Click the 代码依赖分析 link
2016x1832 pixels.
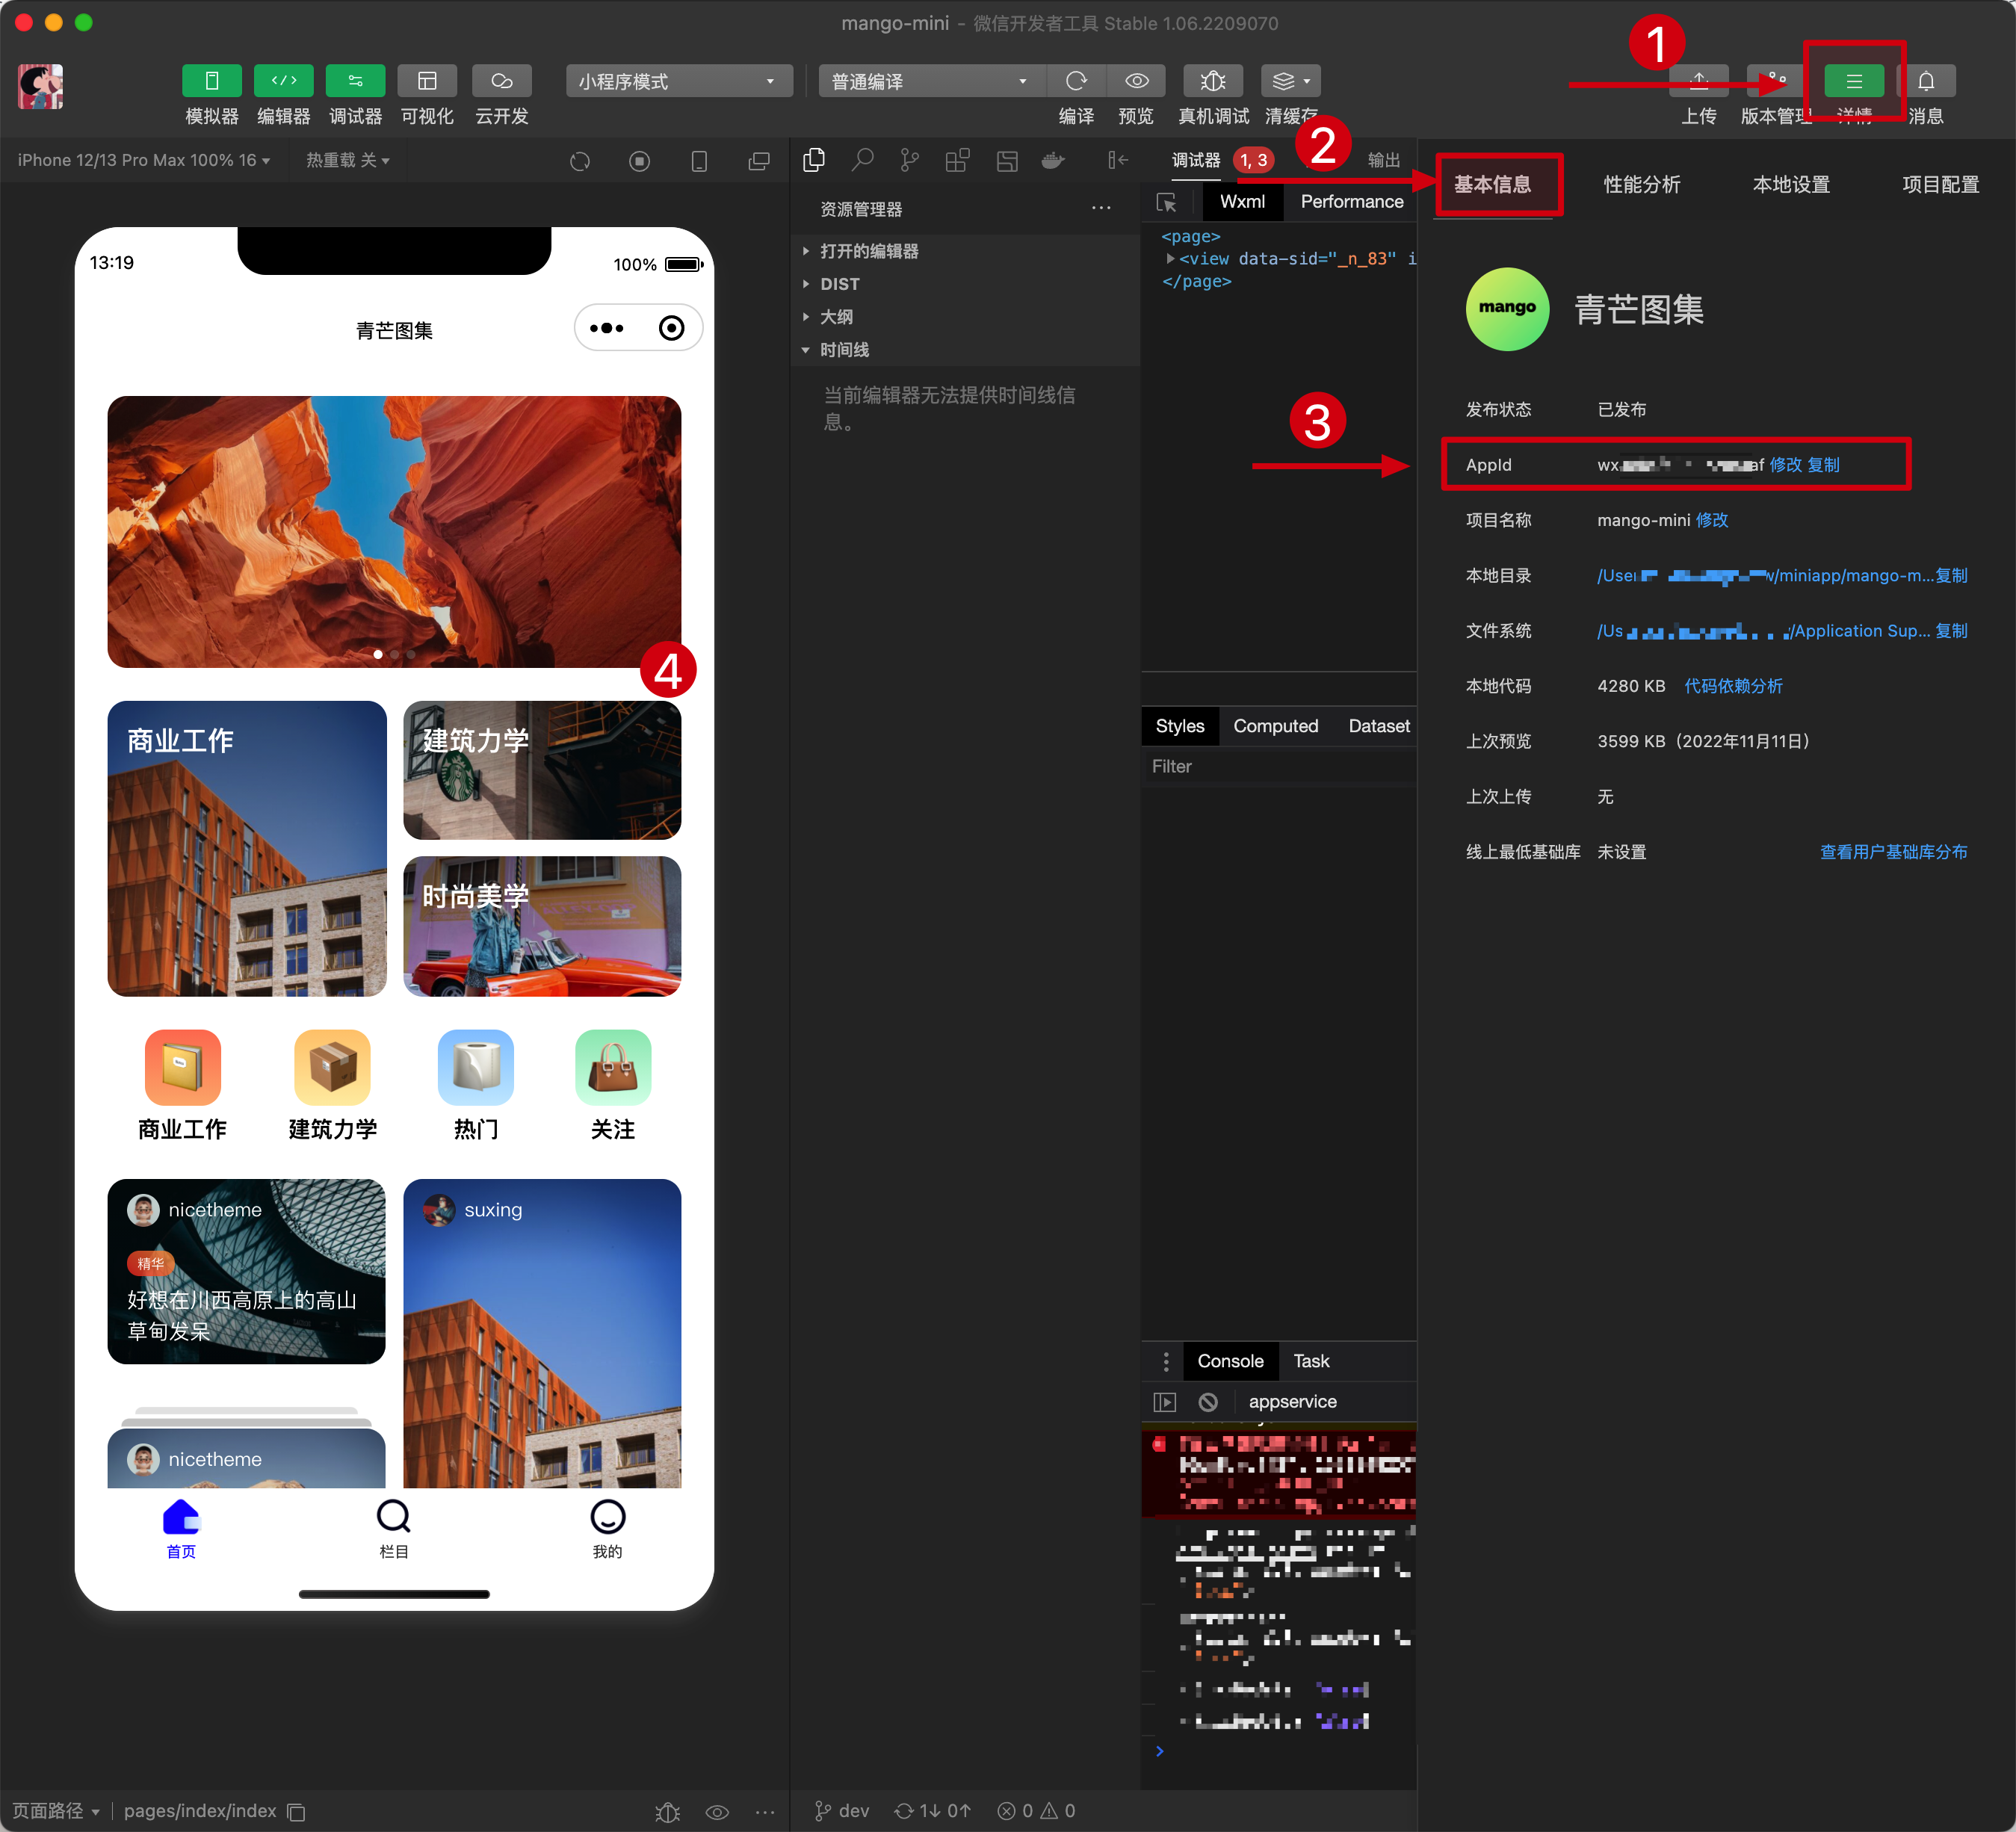[1733, 686]
